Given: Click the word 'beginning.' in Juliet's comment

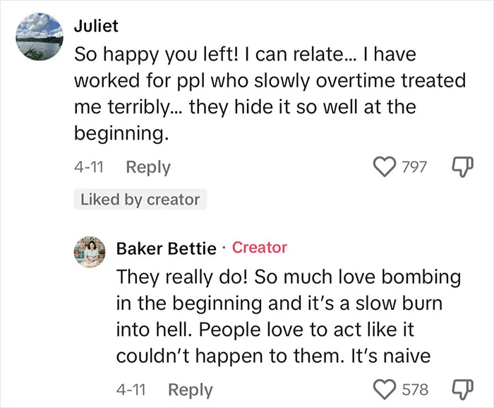Looking at the screenshot, I should pyautogui.click(x=121, y=134).
